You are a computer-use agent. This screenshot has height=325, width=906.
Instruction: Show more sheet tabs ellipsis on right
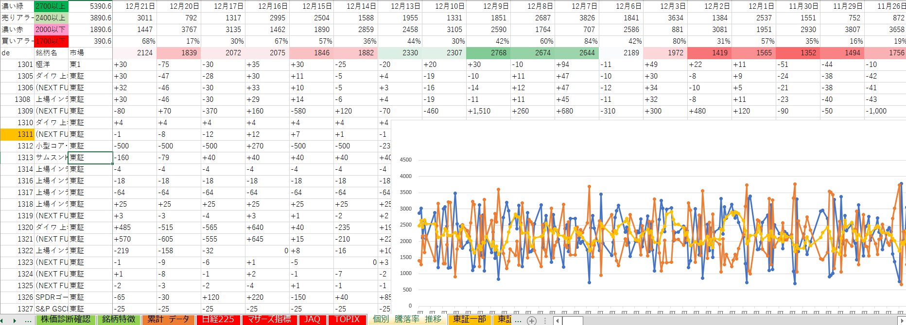(518, 320)
